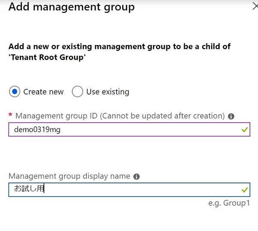258x231 pixels.
Task: Click the red required asterisk marker
Action: pos(10,115)
